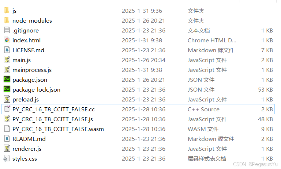Click the 文本文档 type of .gitignore
This screenshot has height=169, width=281.
coord(199,31)
